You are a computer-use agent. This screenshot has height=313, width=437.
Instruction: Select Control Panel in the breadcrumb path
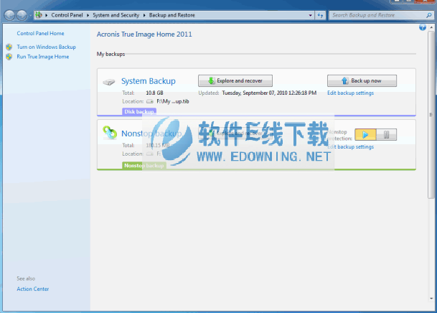pyautogui.click(x=67, y=15)
